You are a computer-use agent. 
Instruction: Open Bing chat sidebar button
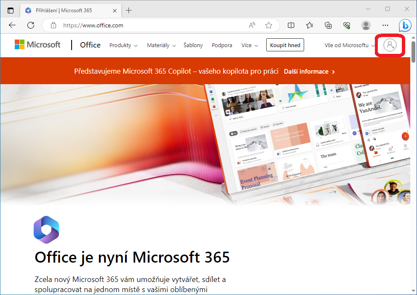pyautogui.click(x=405, y=26)
